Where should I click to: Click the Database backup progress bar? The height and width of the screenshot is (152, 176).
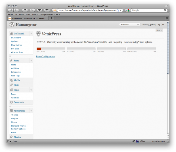[142, 49]
